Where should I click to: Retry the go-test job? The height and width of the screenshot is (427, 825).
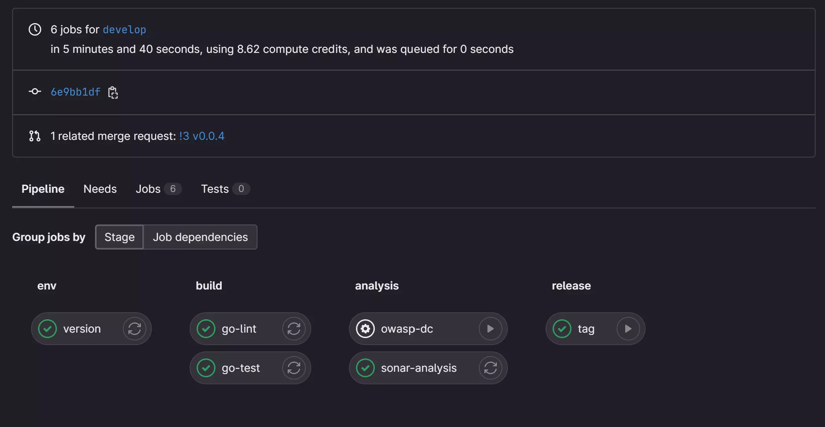click(x=294, y=368)
